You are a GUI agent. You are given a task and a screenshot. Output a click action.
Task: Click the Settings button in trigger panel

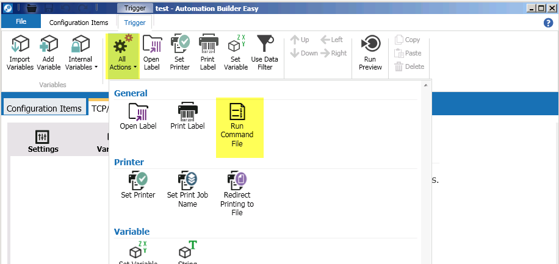tap(43, 141)
